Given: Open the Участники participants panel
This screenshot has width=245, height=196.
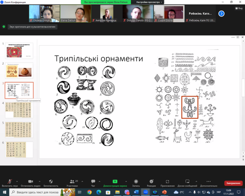Looking at the screenshot, I should [x=72, y=181].
